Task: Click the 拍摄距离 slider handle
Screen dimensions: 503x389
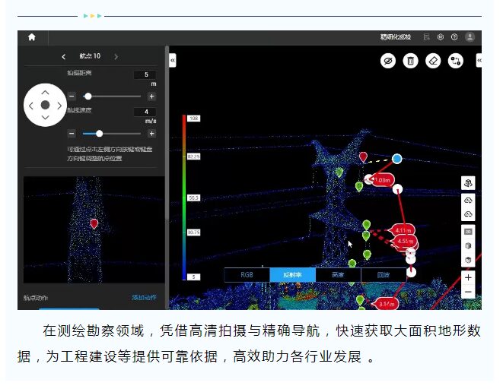Action: point(88,96)
